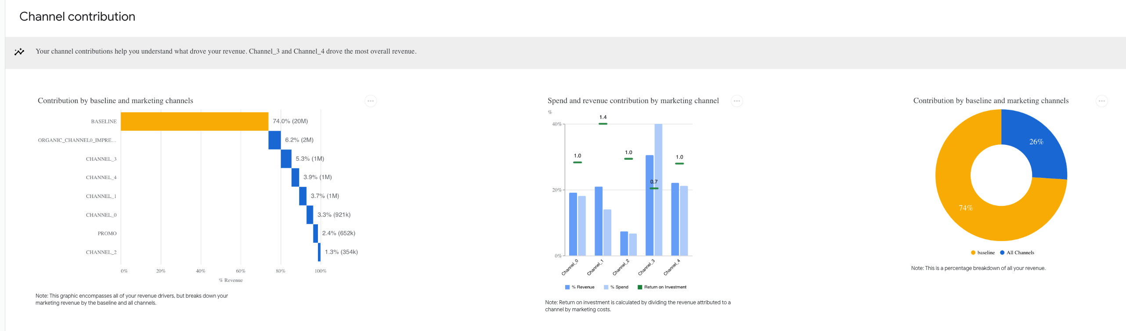Select the orange BASELINE bar in the waterfall
Screen dimensions: 1126x331
coord(194,122)
